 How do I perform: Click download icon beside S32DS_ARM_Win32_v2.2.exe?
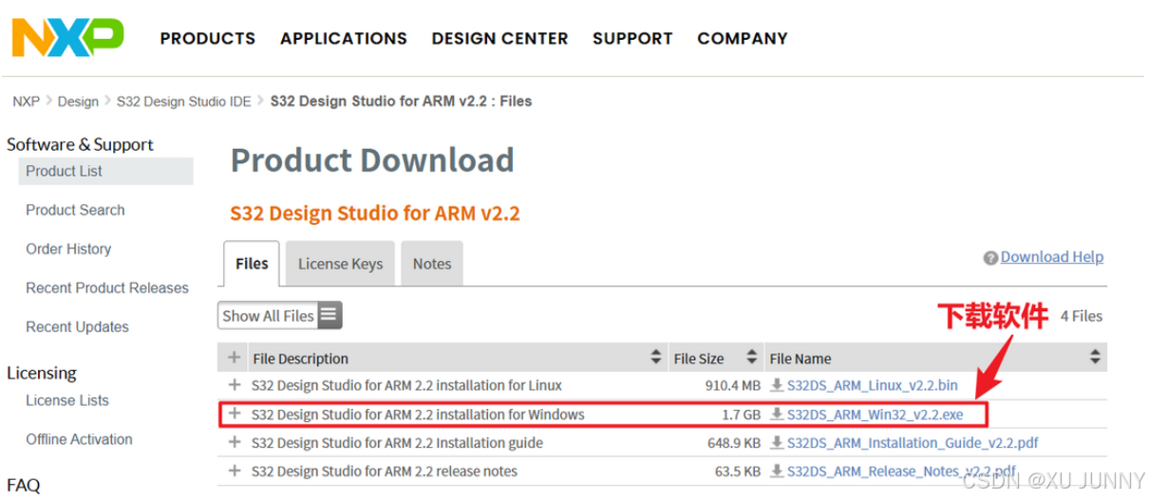777,415
